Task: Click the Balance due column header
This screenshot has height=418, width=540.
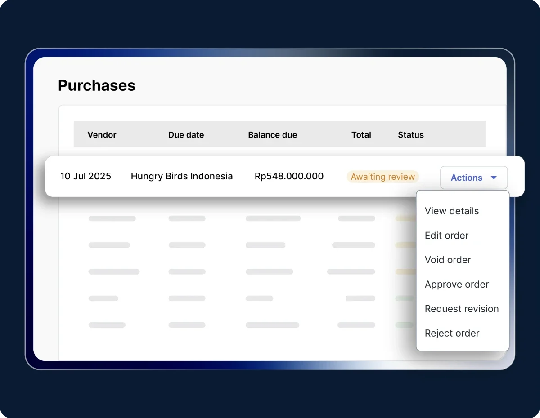Action: [272, 135]
